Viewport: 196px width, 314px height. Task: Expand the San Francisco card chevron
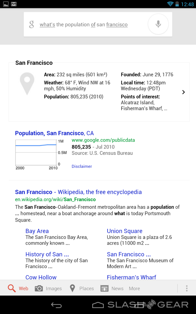click(183, 92)
